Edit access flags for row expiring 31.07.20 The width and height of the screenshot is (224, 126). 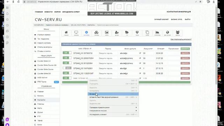pyautogui.click(x=140, y=58)
